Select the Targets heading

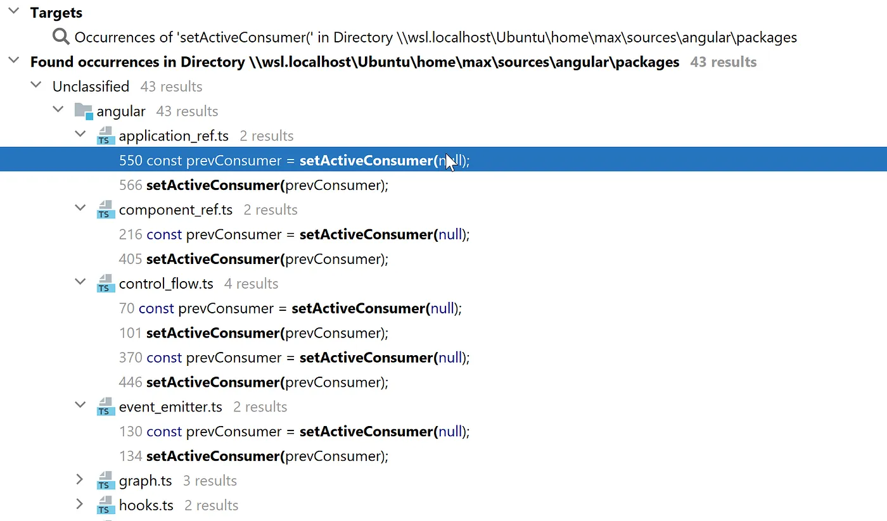pos(56,13)
